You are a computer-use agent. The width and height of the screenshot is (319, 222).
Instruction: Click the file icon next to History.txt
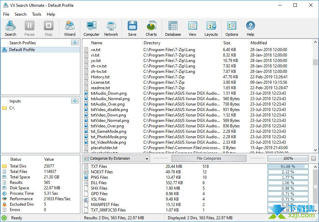point(86,77)
